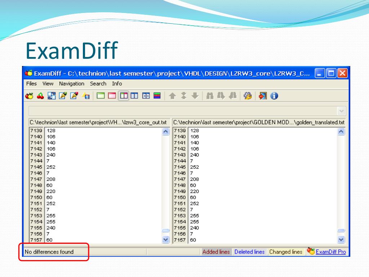Show only the first file pane
The height and width of the screenshot is (277, 369).
pyautogui.click(x=101, y=96)
